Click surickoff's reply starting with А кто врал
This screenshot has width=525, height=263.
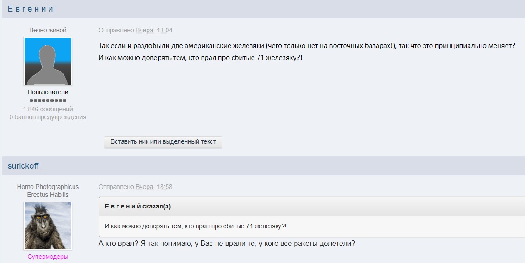tap(227, 243)
